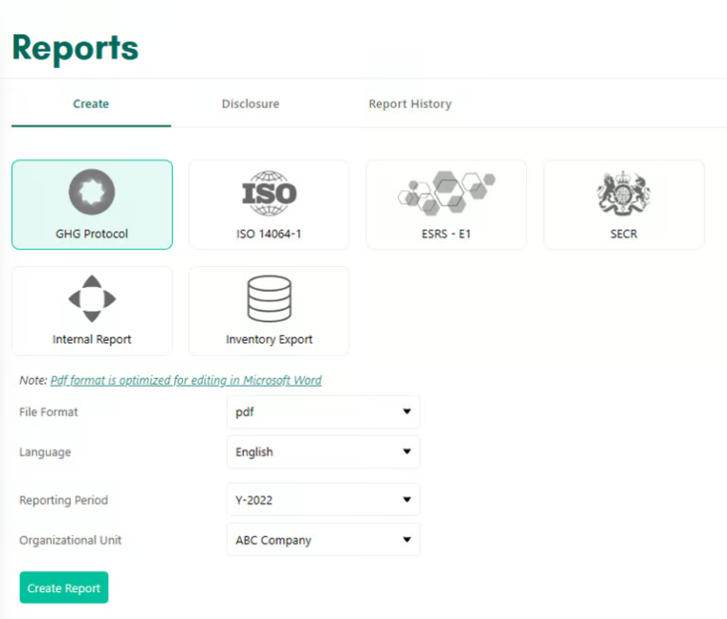The image size is (727, 619).
Task: Open the Disclosure tab
Action: click(x=251, y=104)
